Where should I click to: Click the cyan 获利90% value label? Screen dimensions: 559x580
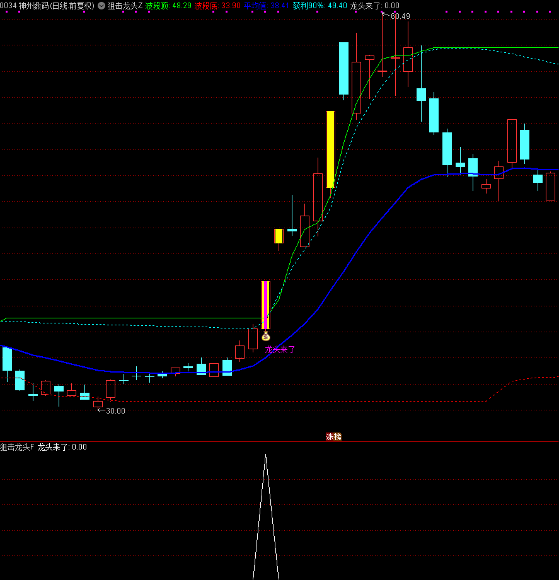pos(320,6)
